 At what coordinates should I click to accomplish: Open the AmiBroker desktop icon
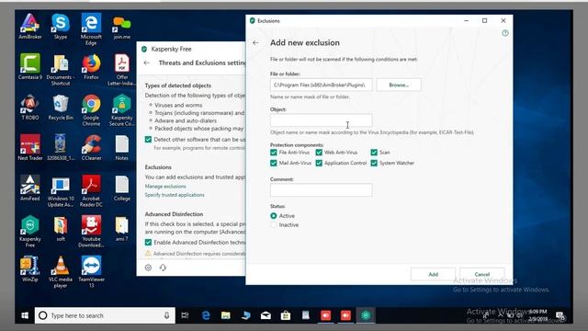pos(30,27)
